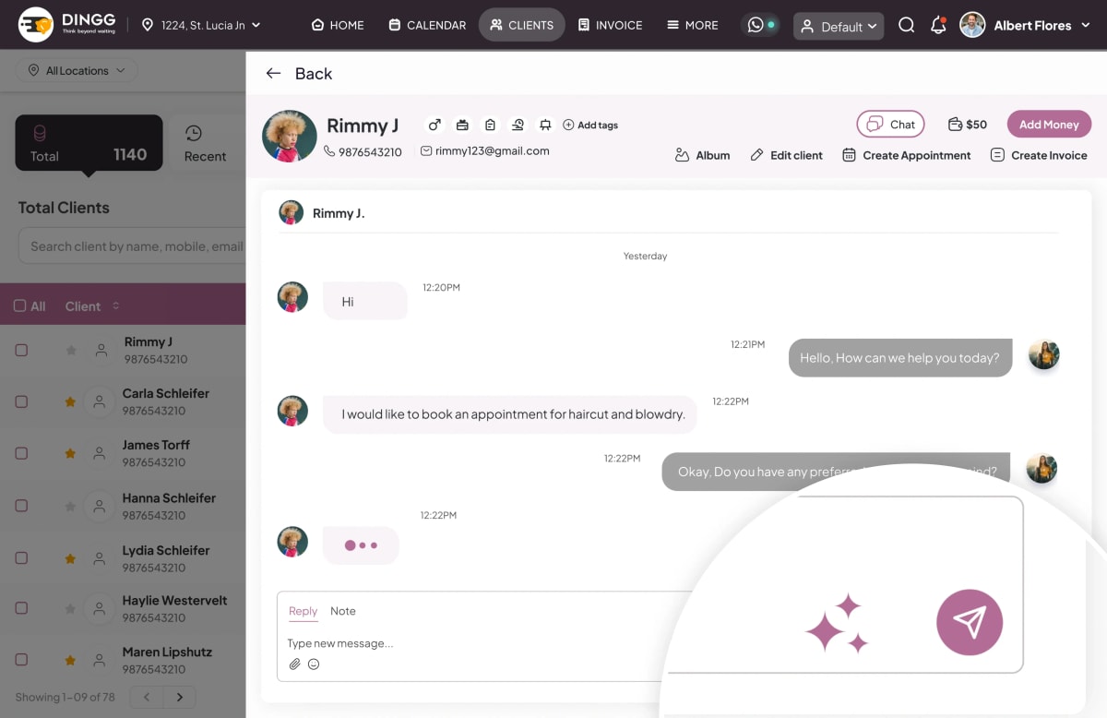
Task: Unstar the client Carla Schleifer
Action: pos(71,402)
